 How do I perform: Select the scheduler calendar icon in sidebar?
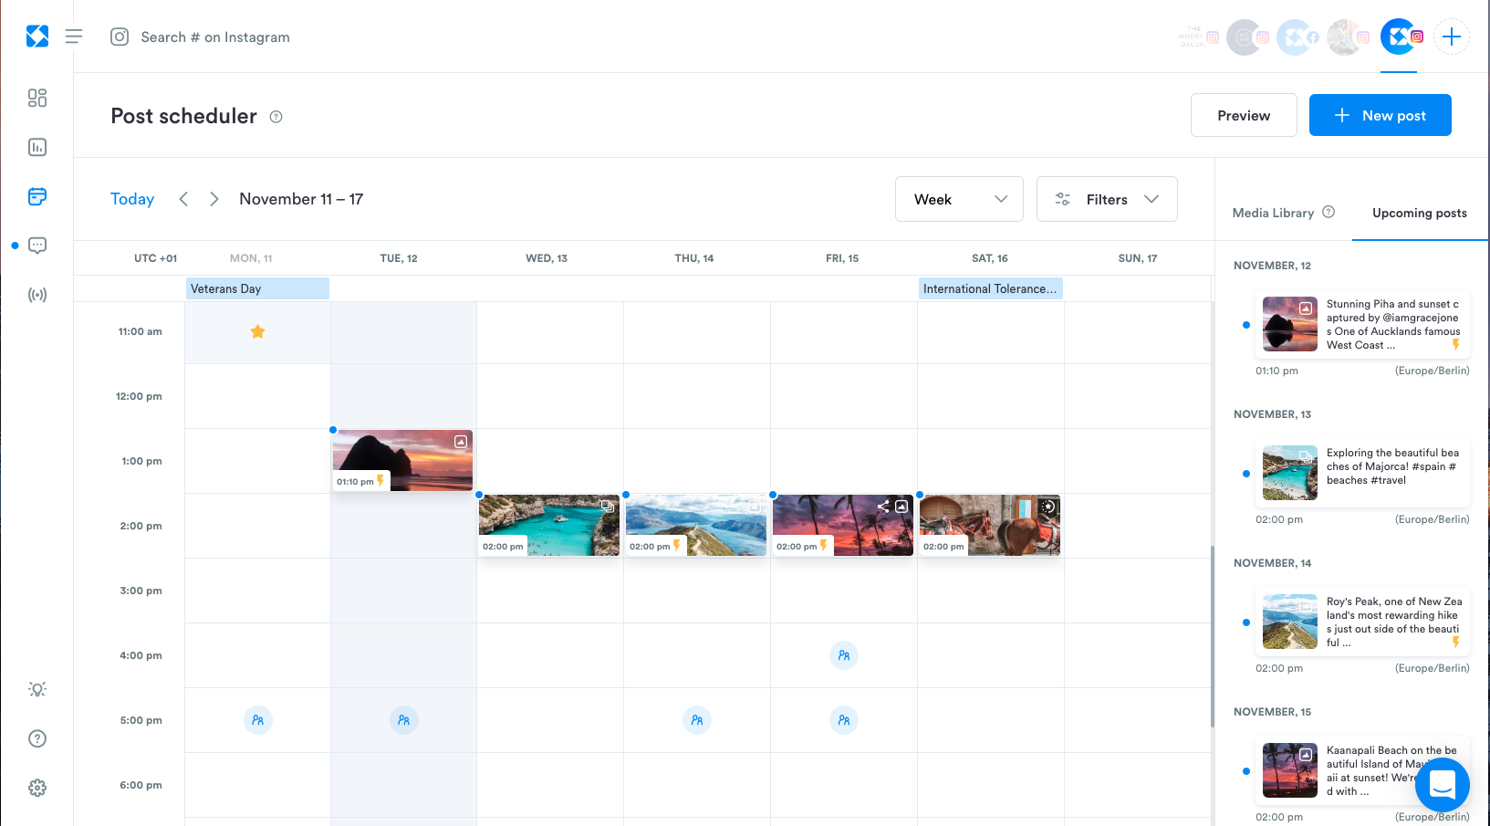(37, 196)
